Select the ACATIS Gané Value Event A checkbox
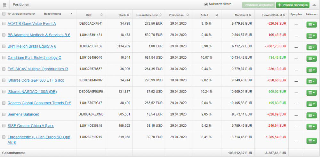320x157 pixels. coord(4,24)
